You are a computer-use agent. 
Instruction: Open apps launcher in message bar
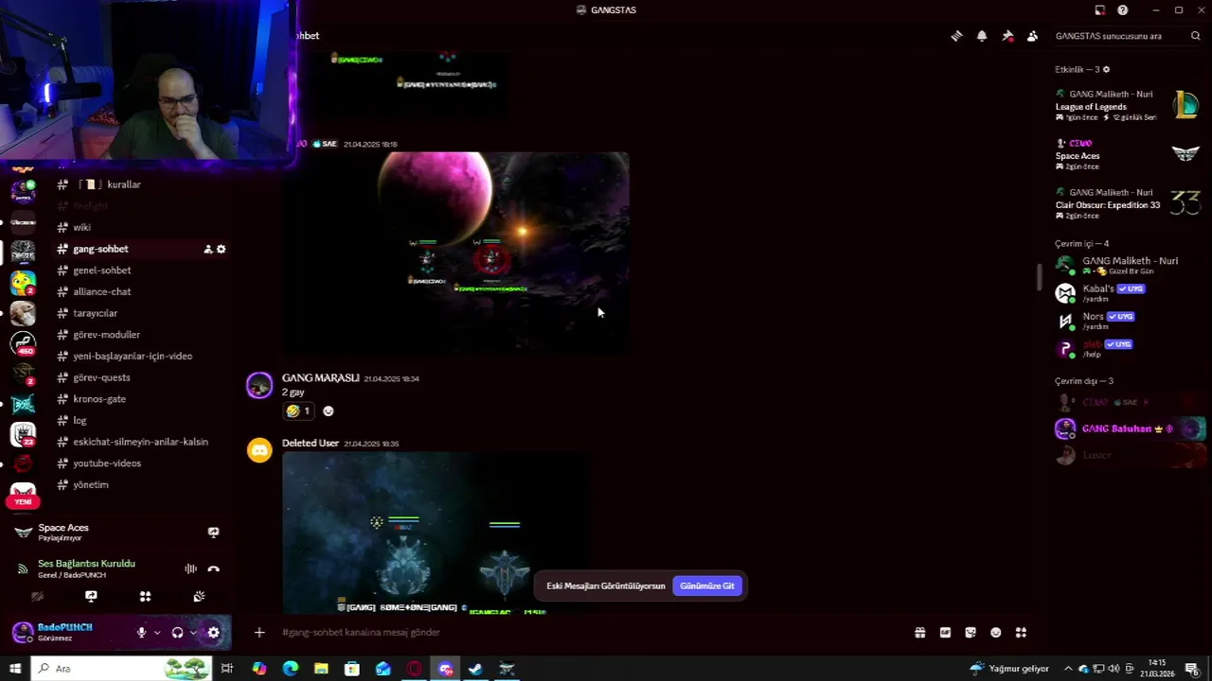tap(1021, 633)
